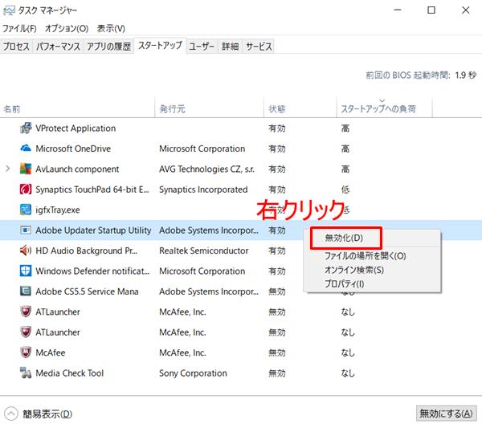Expand the AvLaunch component row
This screenshot has height=428, width=482.
(x=8, y=169)
